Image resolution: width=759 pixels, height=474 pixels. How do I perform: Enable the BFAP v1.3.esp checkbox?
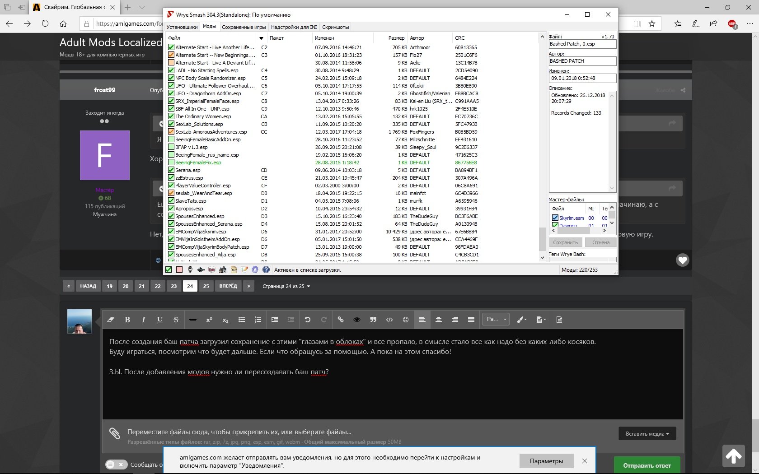[171, 147]
